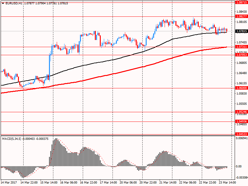Click the 15 Mar 14:00 time label
The image size is (248, 186).
[x=49, y=183]
